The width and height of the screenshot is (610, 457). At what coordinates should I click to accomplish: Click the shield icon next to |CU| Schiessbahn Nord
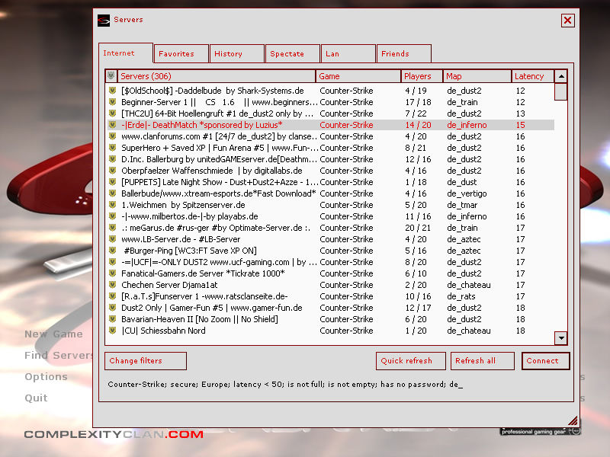pos(111,331)
